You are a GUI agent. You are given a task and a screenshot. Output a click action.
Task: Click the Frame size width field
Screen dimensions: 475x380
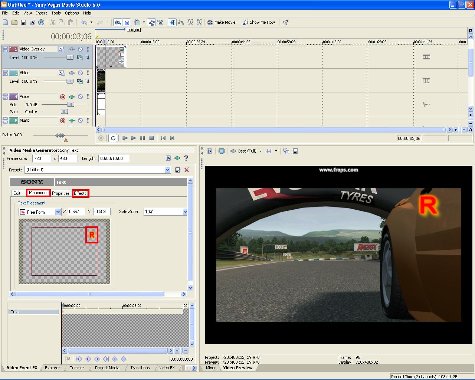point(42,158)
